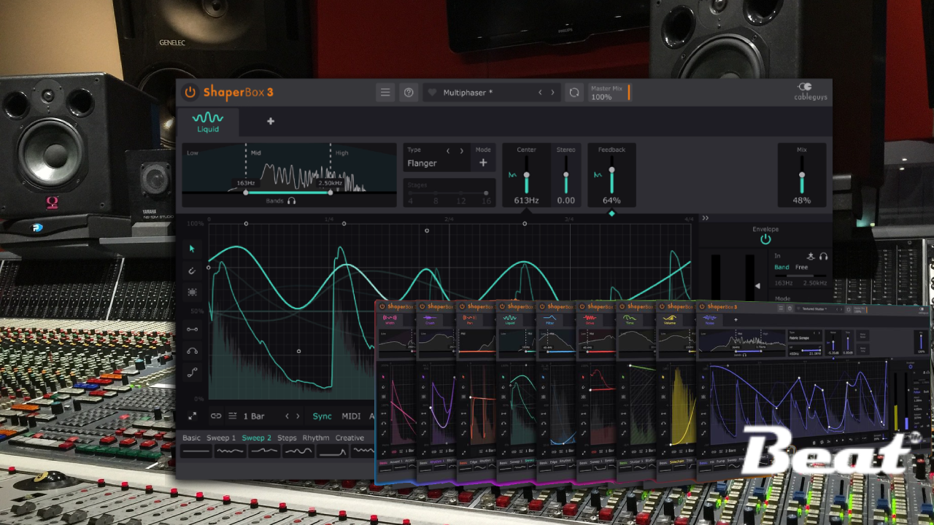The image size is (934, 525).
Task: Open the Steps wave preset category
Action: 287,438
